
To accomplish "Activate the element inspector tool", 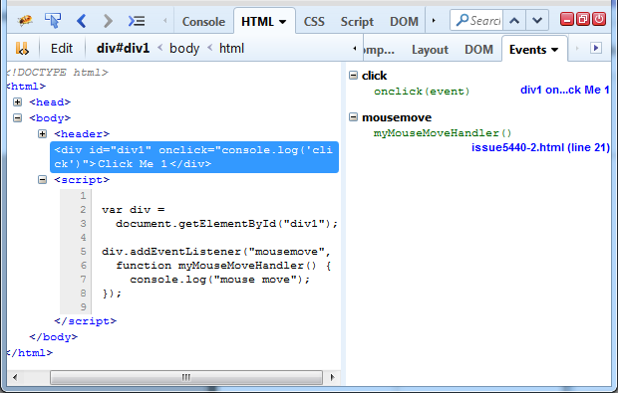I will (x=53, y=21).
